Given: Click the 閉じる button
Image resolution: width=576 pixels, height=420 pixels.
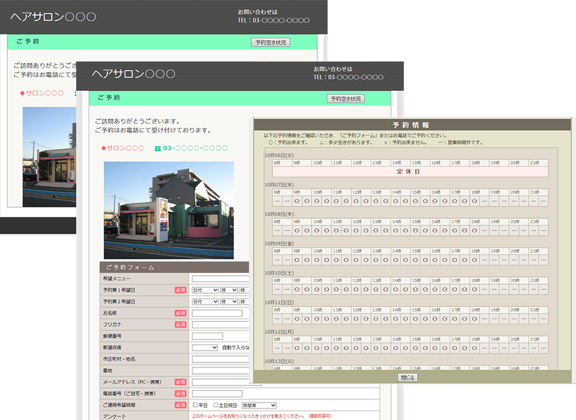Looking at the screenshot, I should 407,378.
